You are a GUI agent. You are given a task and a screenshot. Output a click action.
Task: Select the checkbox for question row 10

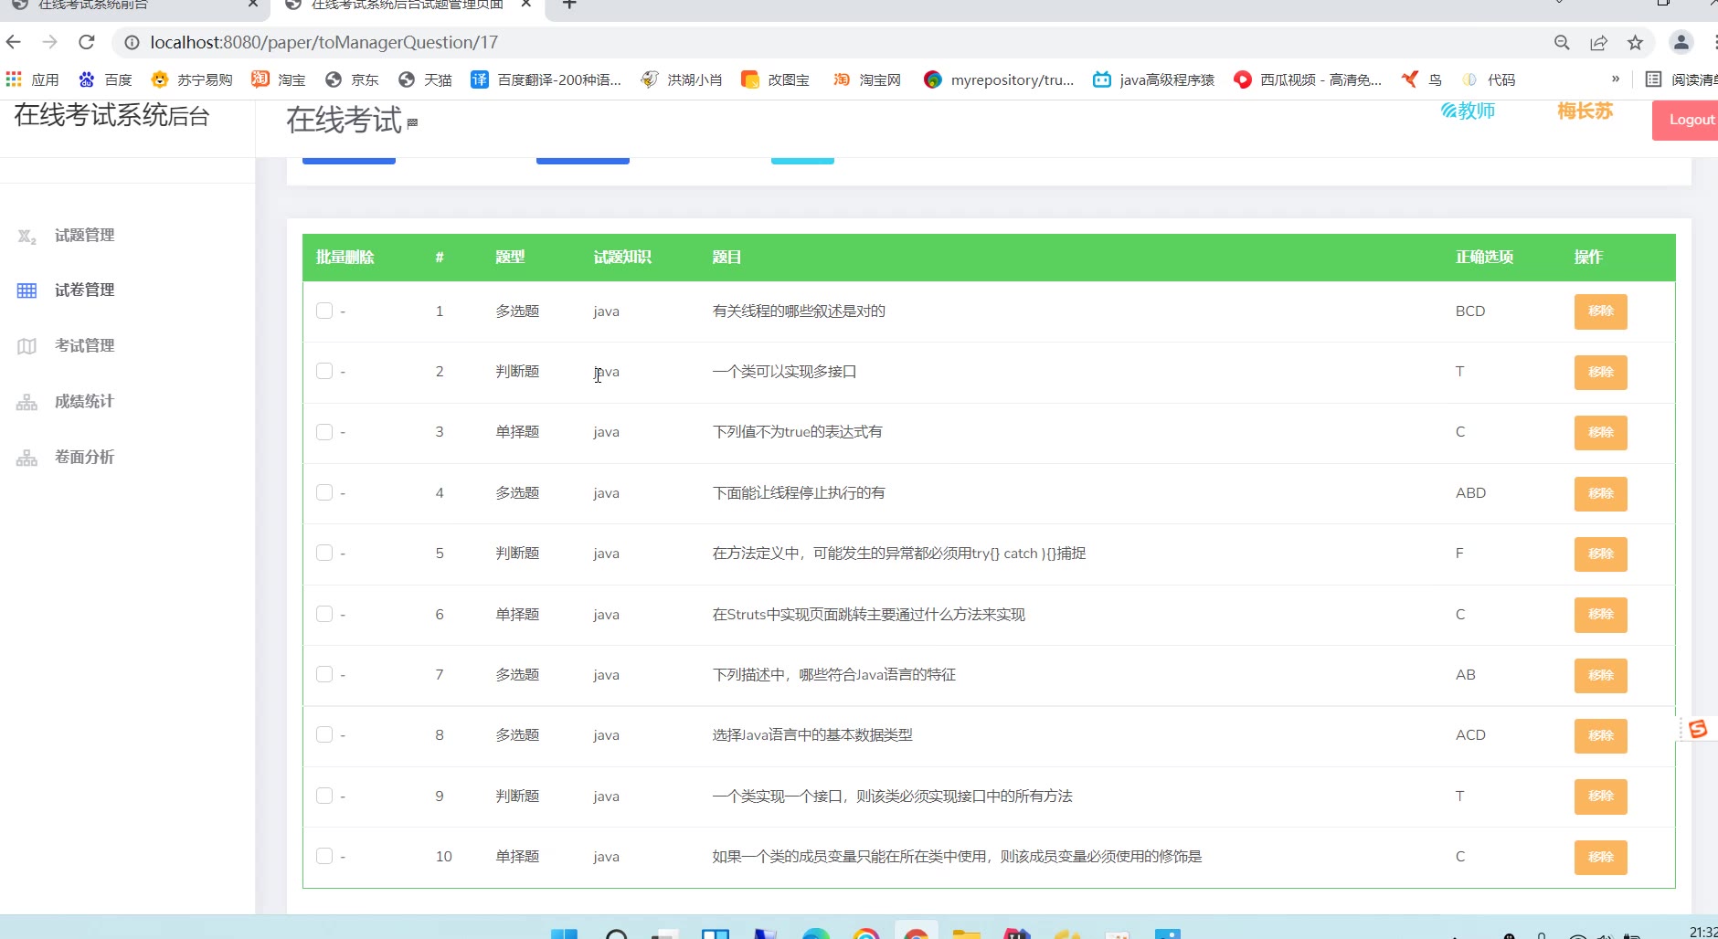click(x=324, y=856)
